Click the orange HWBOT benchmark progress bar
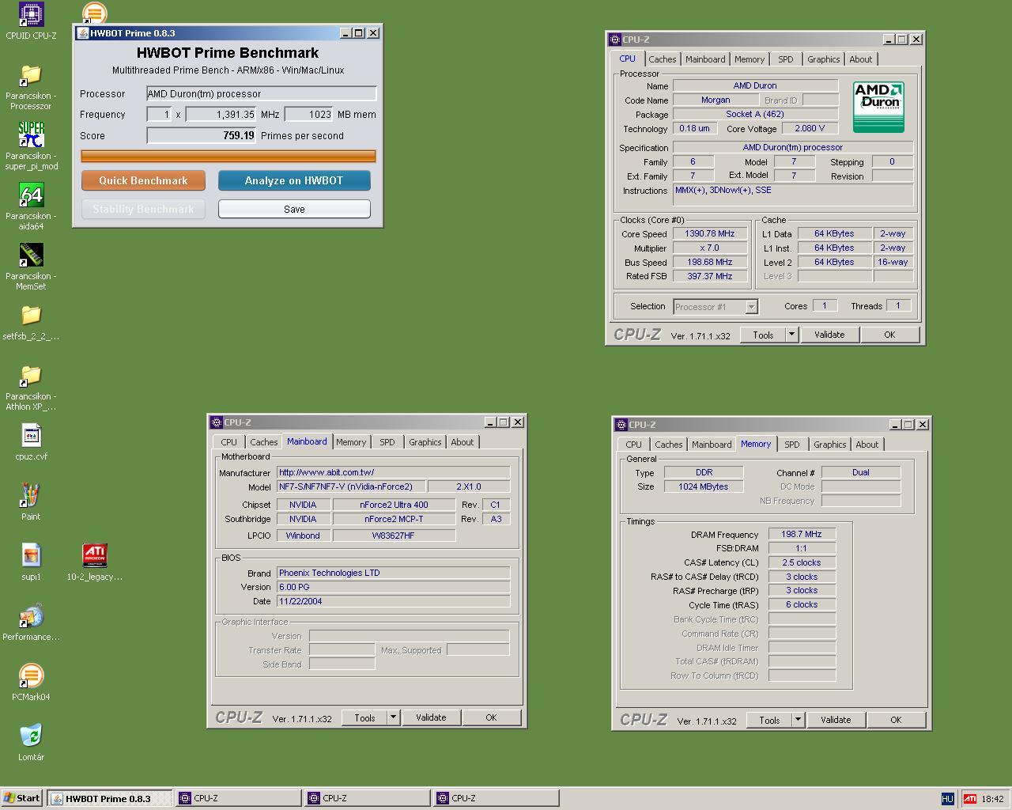The image size is (1012, 810). click(x=228, y=156)
